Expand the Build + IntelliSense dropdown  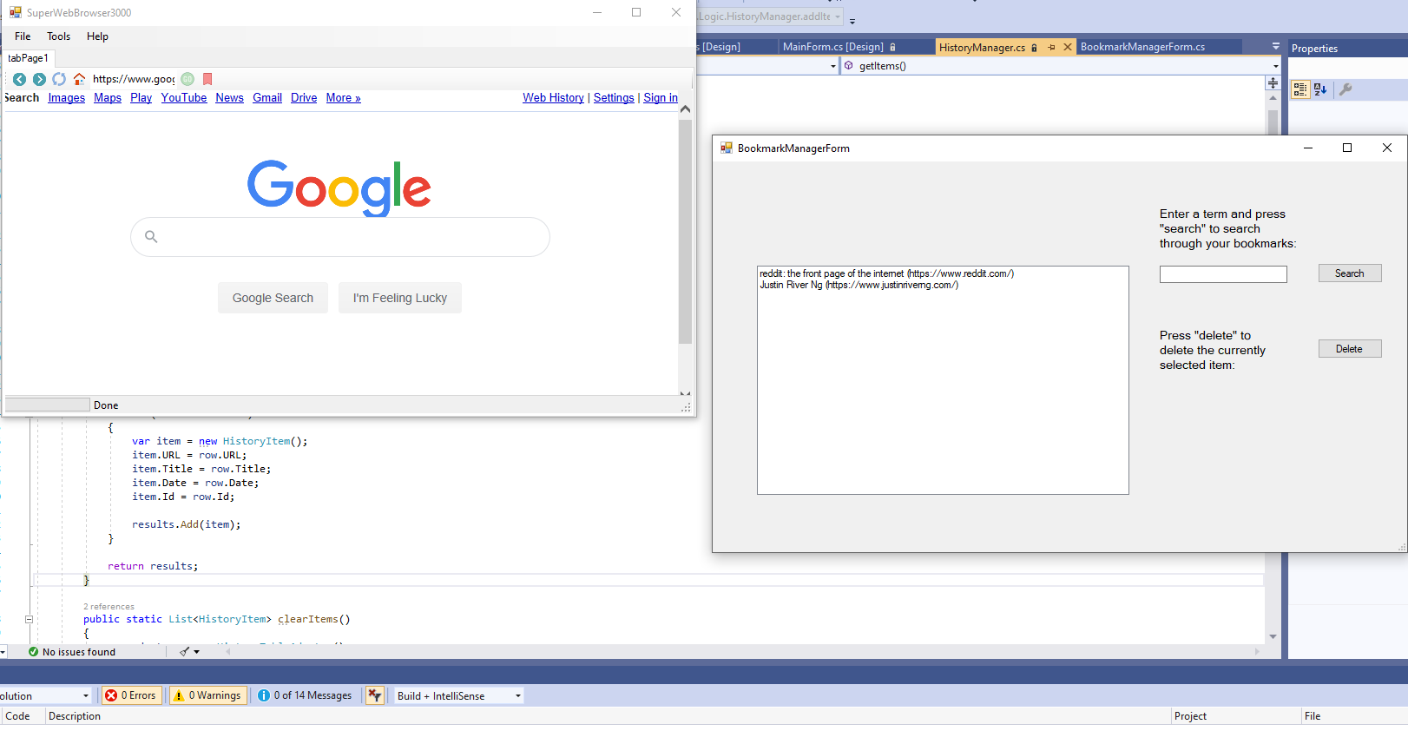(x=518, y=696)
